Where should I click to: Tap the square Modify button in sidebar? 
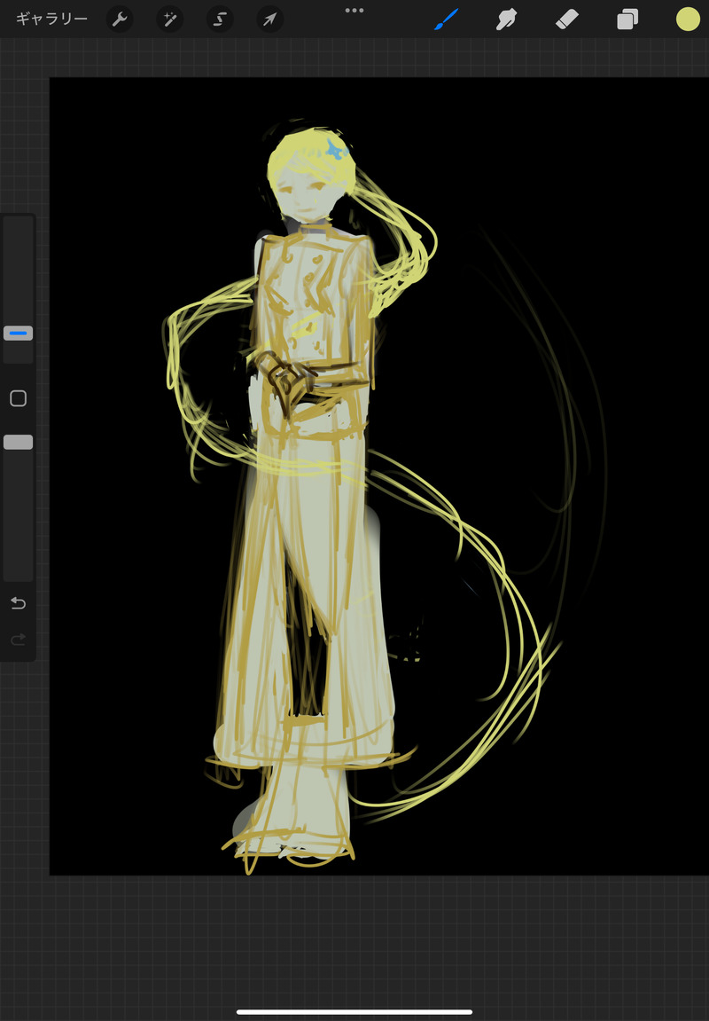point(19,398)
